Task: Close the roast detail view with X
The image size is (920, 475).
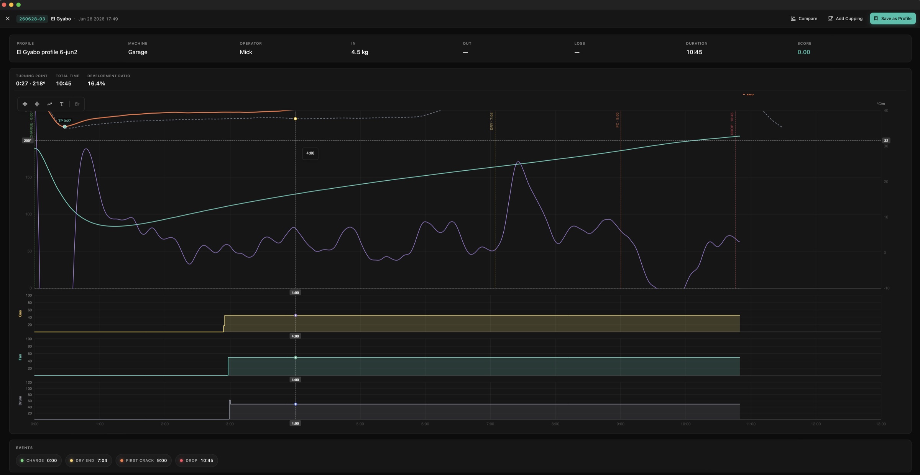Action: coord(8,19)
